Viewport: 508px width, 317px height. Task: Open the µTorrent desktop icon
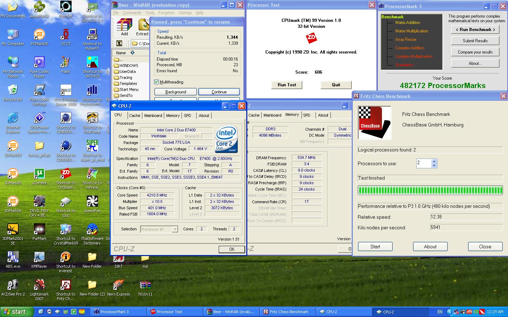39,176
